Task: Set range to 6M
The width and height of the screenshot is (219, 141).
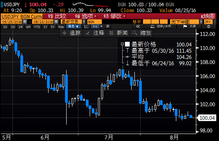Action: pos(28,27)
